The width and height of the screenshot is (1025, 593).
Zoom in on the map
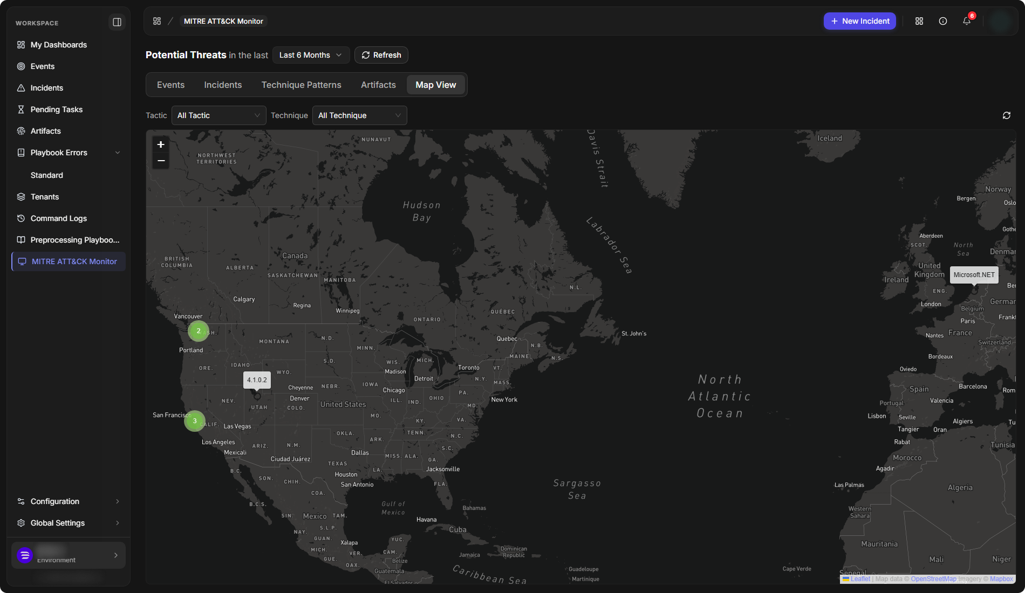point(161,144)
